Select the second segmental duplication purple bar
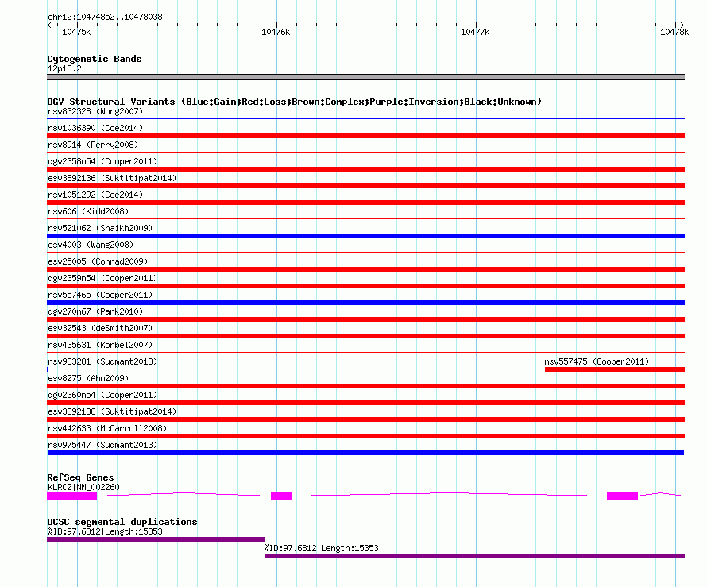 coord(474,556)
